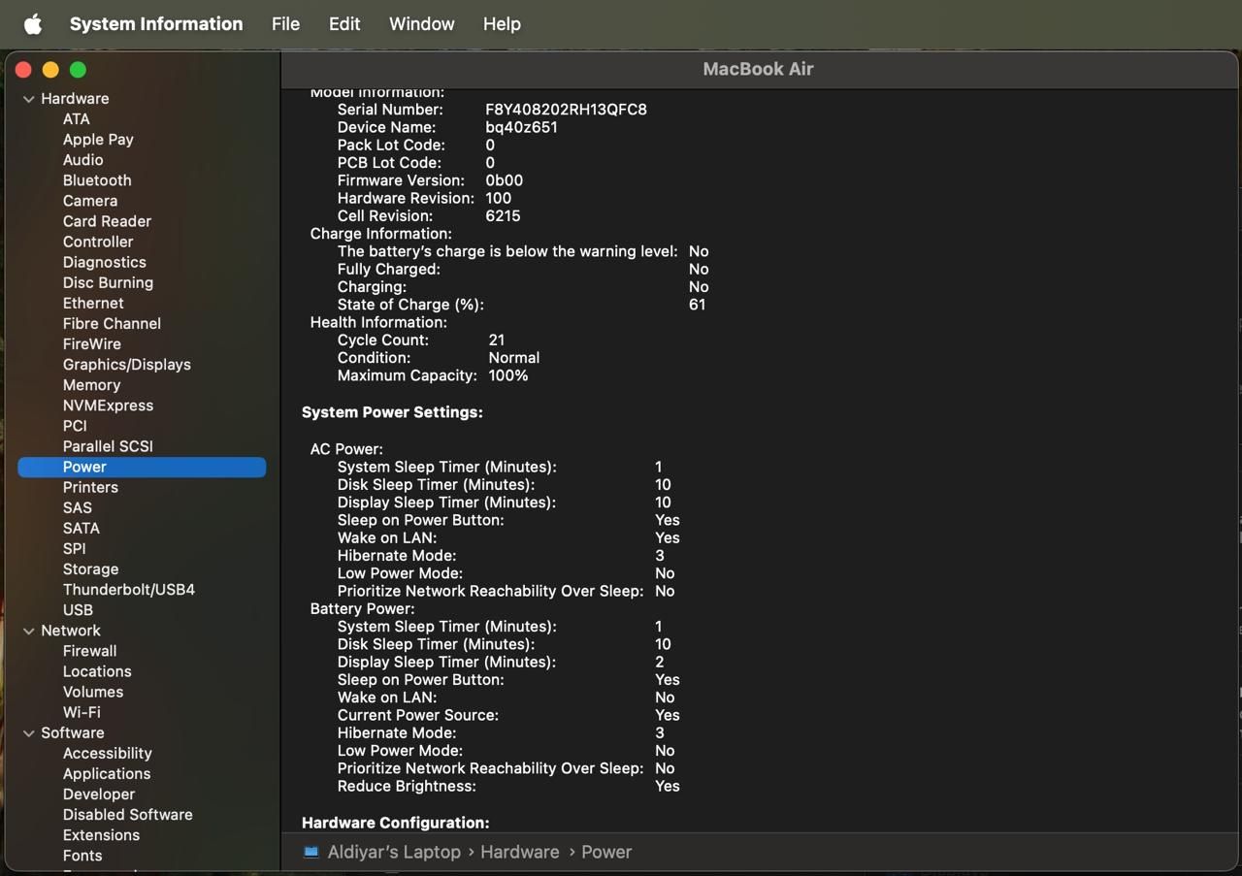Select Disc Burning in the sidebar

[108, 282]
